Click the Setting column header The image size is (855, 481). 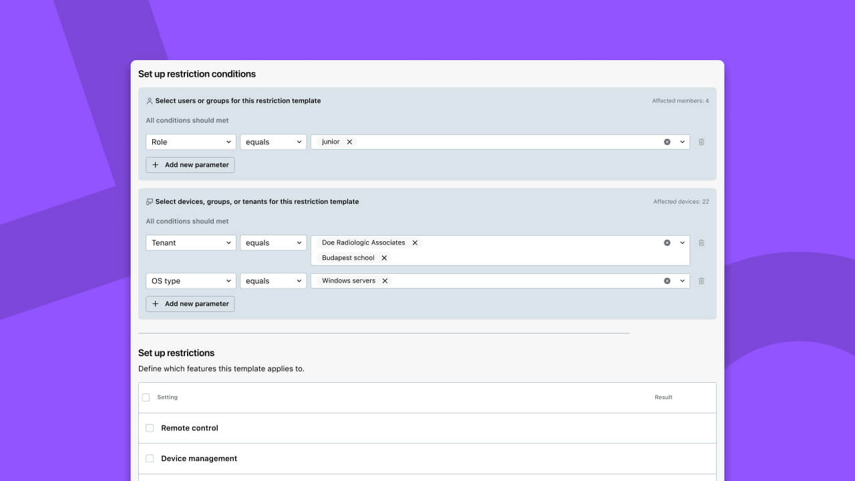(x=167, y=397)
